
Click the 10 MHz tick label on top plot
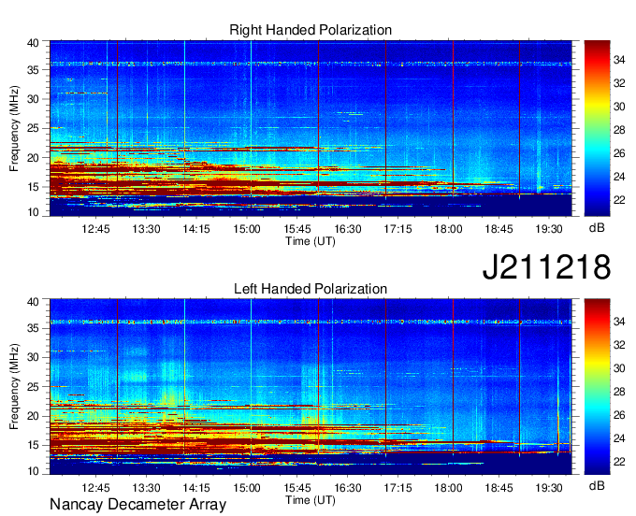(x=33, y=212)
